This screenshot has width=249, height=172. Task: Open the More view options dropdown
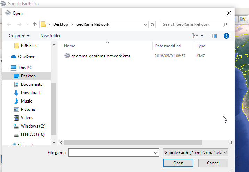click(202, 36)
